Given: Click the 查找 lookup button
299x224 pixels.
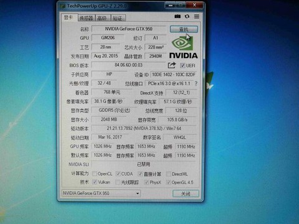Looking at the screenshot, I should pos(184,29).
